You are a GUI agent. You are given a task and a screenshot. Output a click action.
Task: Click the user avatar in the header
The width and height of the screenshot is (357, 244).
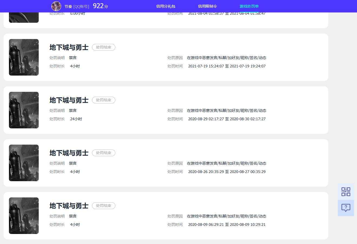(56, 6)
